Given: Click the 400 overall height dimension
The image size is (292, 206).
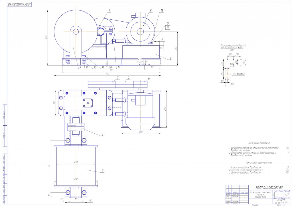Looking at the screenshot, I should click(46, 37).
